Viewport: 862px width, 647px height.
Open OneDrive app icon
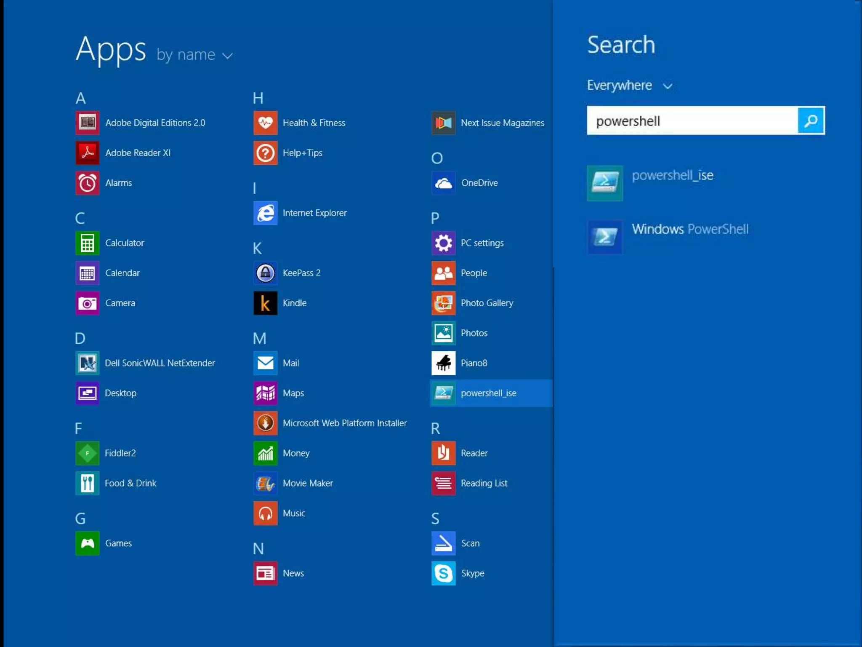point(443,183)
